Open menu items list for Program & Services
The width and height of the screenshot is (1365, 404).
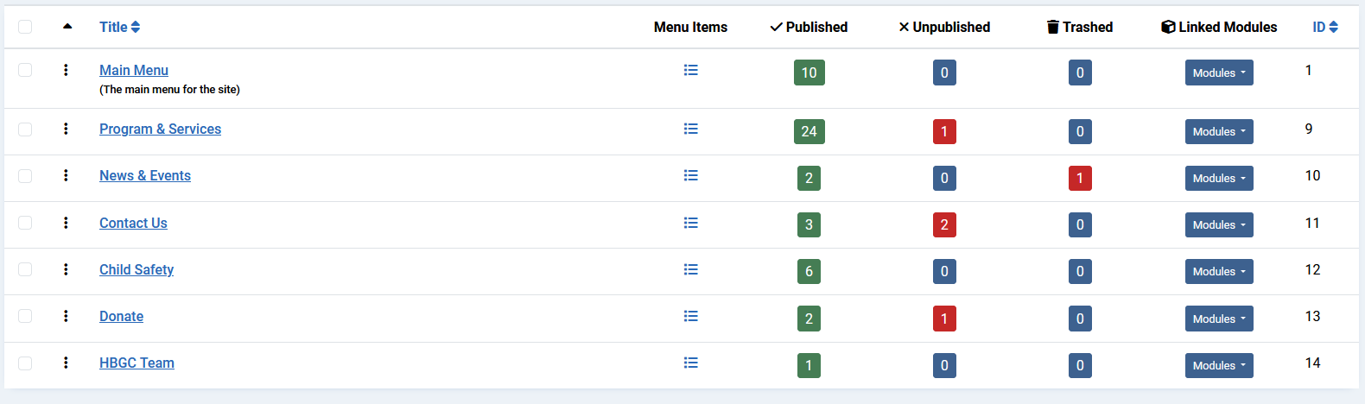pyautogui.click(x=690, y=129)
